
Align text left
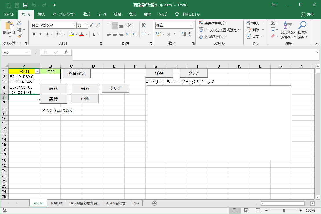click(109, 34)
